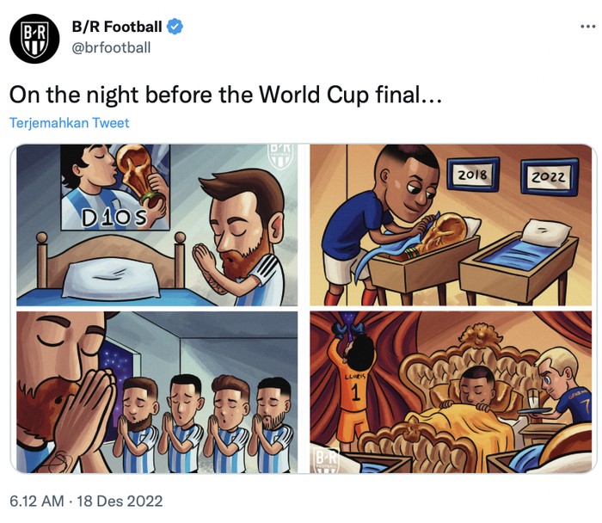Click the 2022 wall frame
The image size is (602, 523).
click(546, 178)
